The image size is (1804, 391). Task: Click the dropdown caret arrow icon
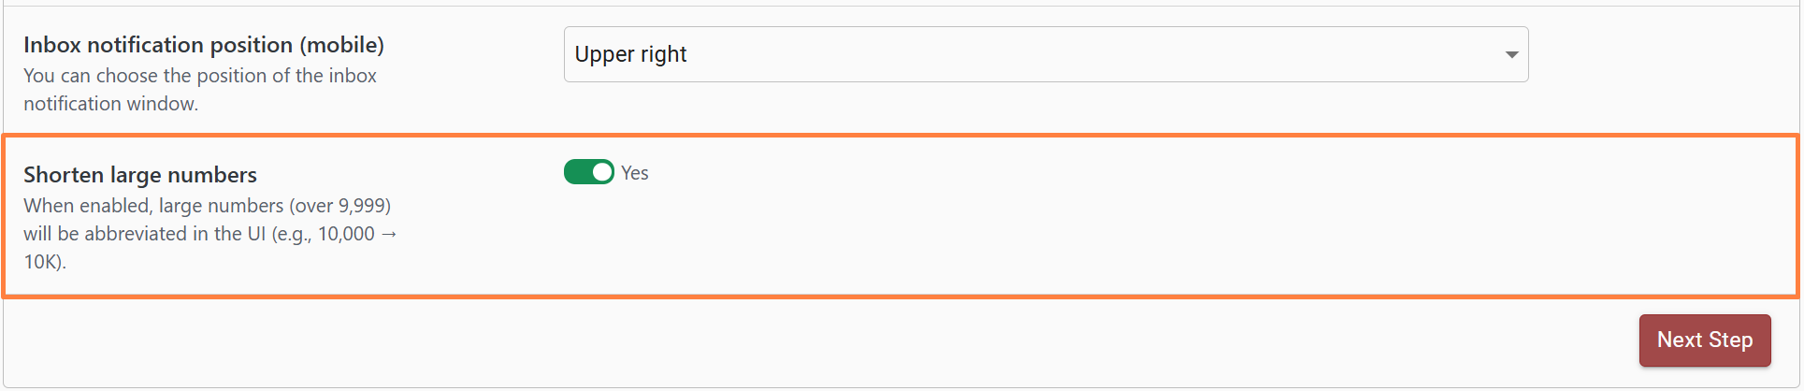(x=1511, y=54)
